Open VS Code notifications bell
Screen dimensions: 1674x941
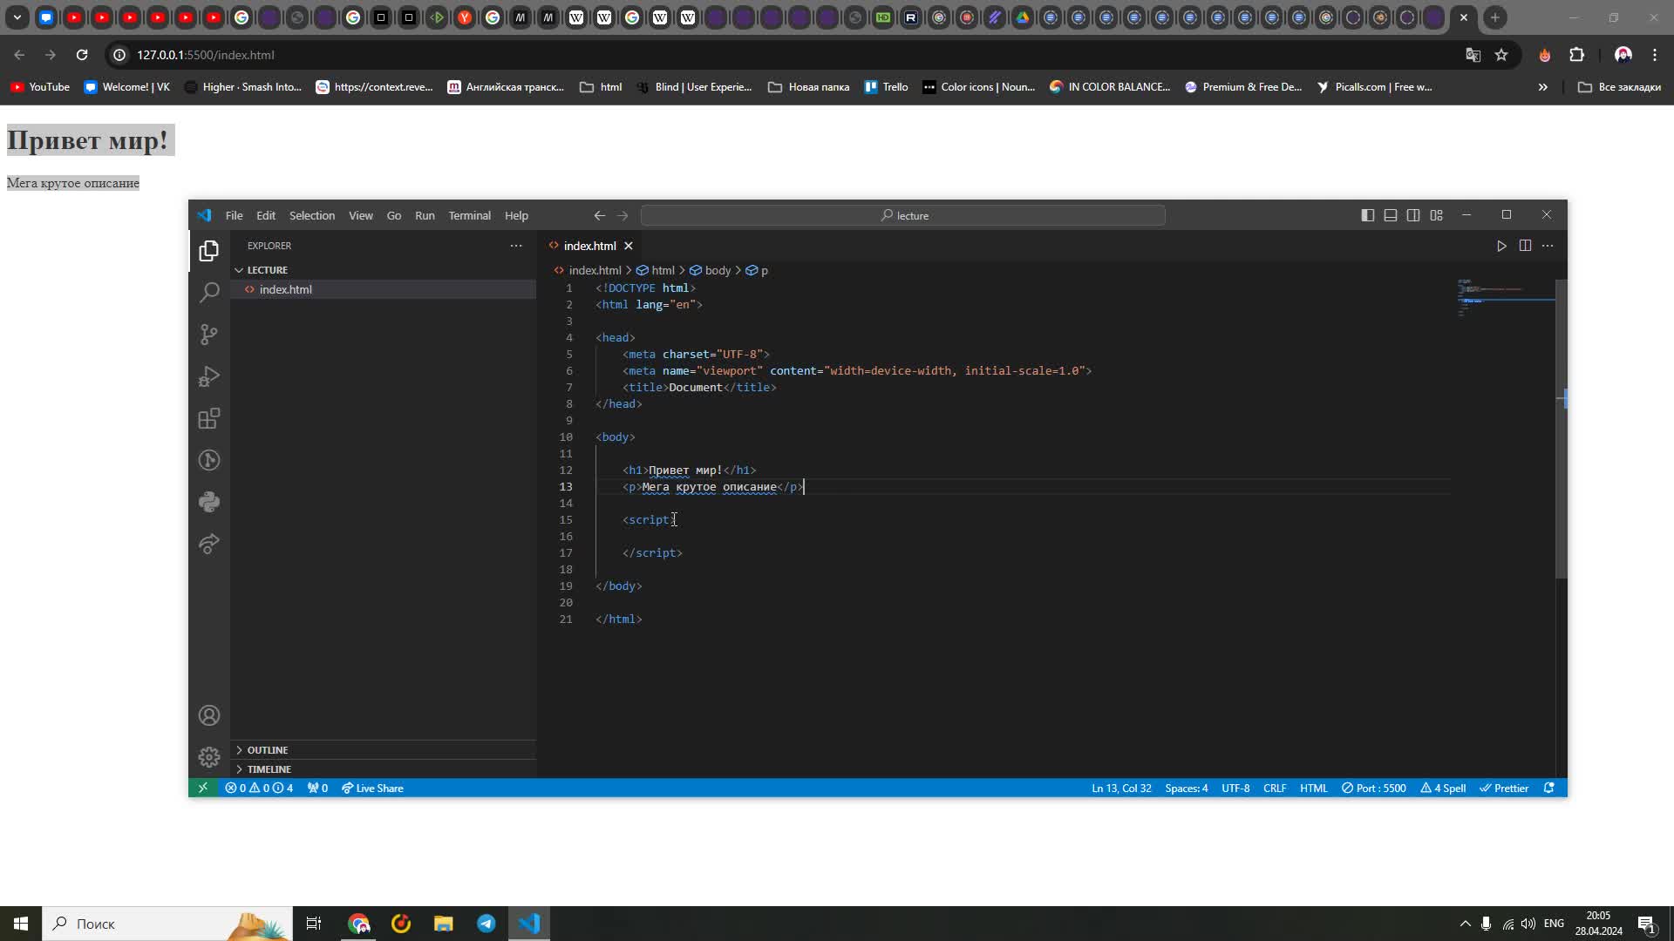1549,788
